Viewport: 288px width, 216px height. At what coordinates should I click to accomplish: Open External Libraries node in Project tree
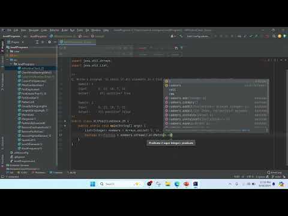pos(18,166)
